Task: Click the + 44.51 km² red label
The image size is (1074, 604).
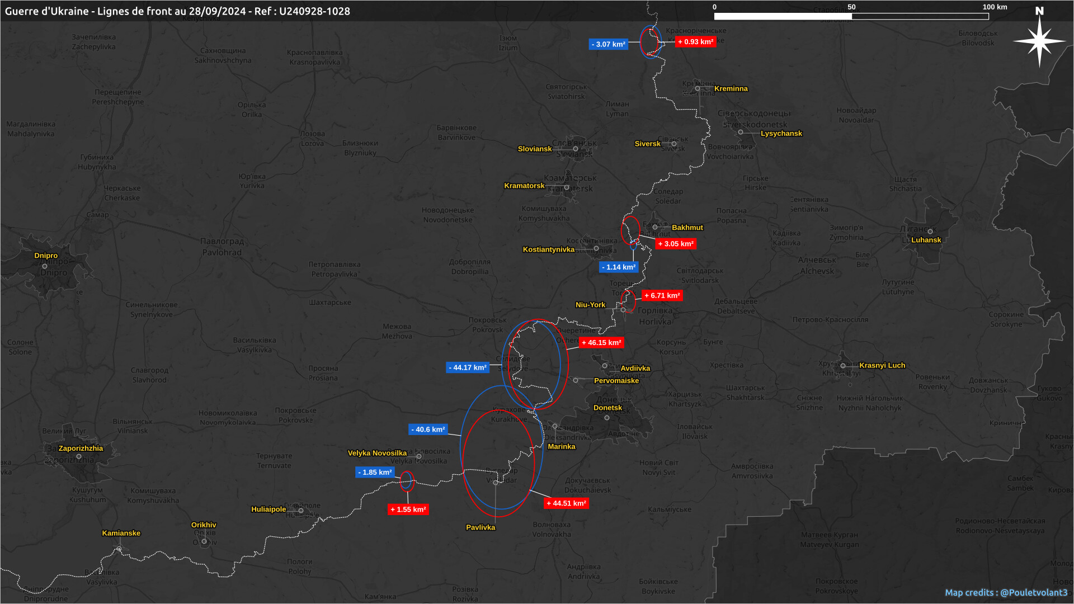Action: (566, 503)
